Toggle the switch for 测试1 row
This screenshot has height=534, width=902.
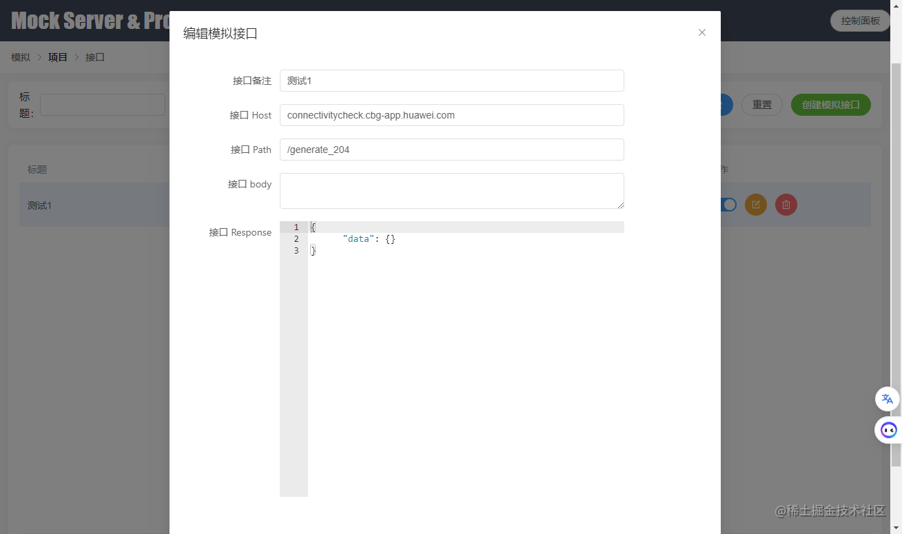click(728, 205)
